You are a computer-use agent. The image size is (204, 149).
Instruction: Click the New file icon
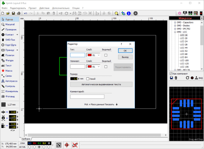[3, 13]
